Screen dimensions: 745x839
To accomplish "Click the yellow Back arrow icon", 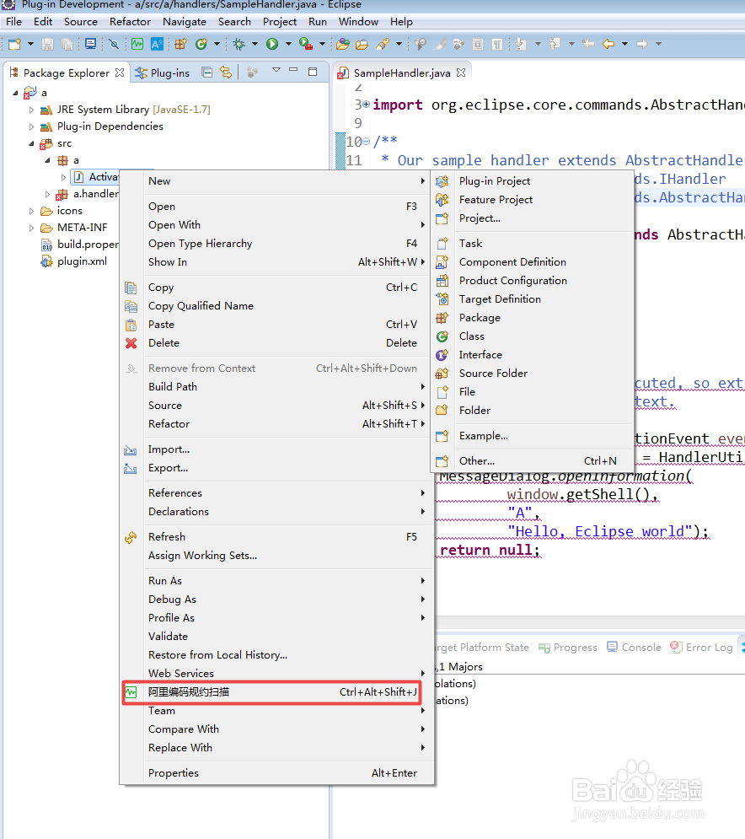I will pos(608,44).
